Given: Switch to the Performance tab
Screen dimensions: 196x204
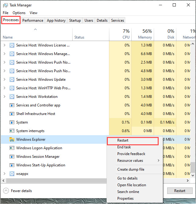Looking at the screenshot, I should 33,20.
